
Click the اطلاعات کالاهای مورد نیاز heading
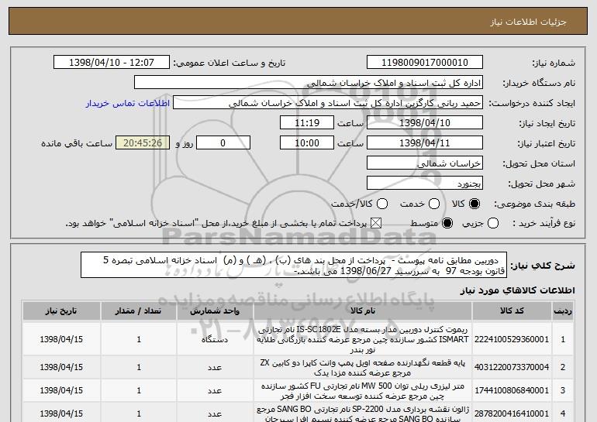pos(517,290)
